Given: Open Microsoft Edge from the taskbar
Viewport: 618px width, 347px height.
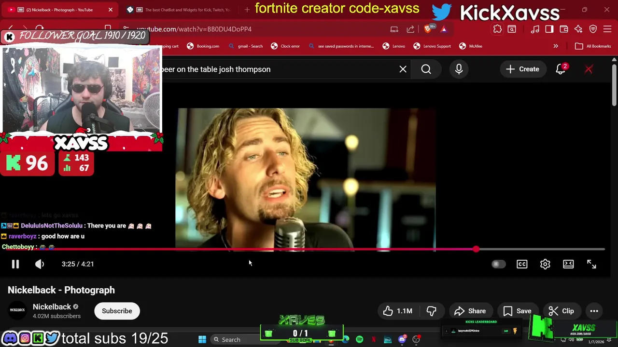Looking at the screenshot, I should [346, 340].
